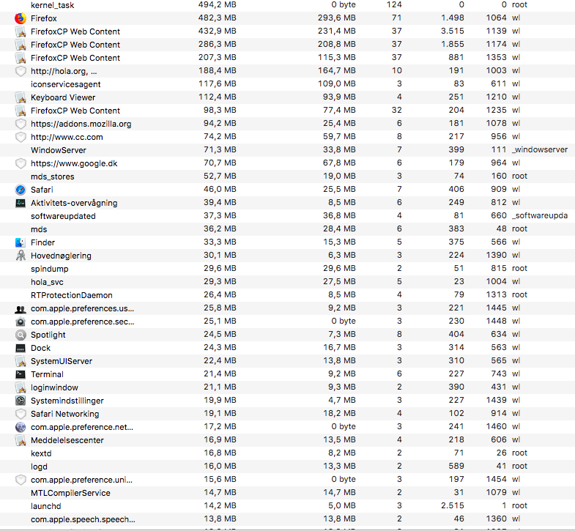575x531 pixels.
Task: Click the Spotlight process name
Action: (x=48, y=335)
